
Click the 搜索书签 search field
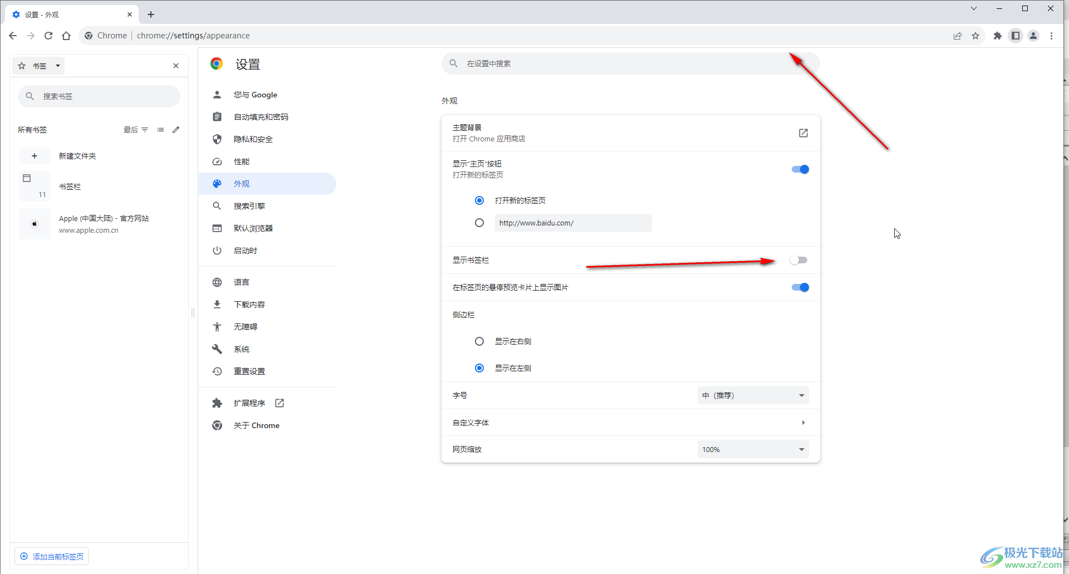pyautogui.click(x=99, y=96)
